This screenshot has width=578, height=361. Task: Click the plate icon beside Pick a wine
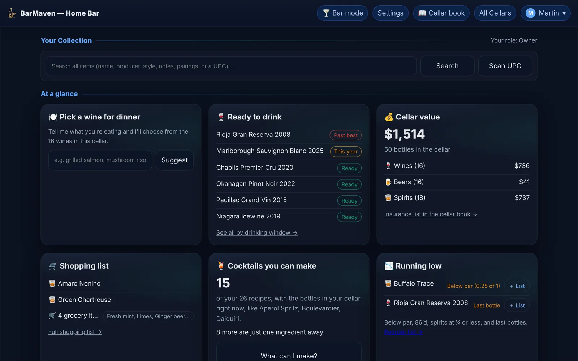coord(53,117)
